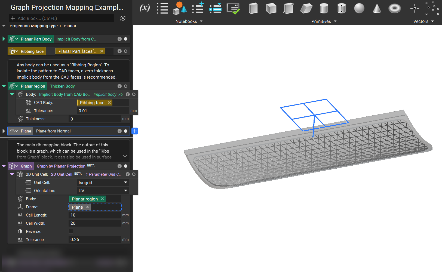Open the Unit Cell Isogrid dropdown

[x=103, y=183]
